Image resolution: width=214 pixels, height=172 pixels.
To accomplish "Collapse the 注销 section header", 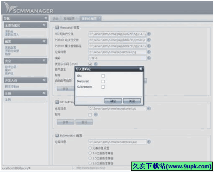I will [x=44, y=93].
